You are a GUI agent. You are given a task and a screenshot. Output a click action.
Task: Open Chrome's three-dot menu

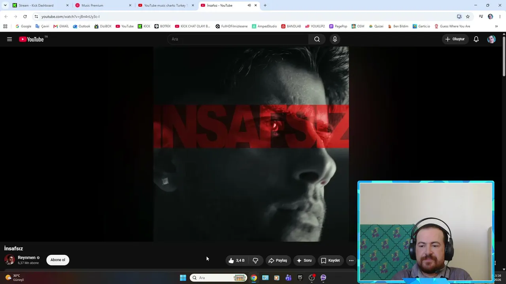(x=500, y=17)
